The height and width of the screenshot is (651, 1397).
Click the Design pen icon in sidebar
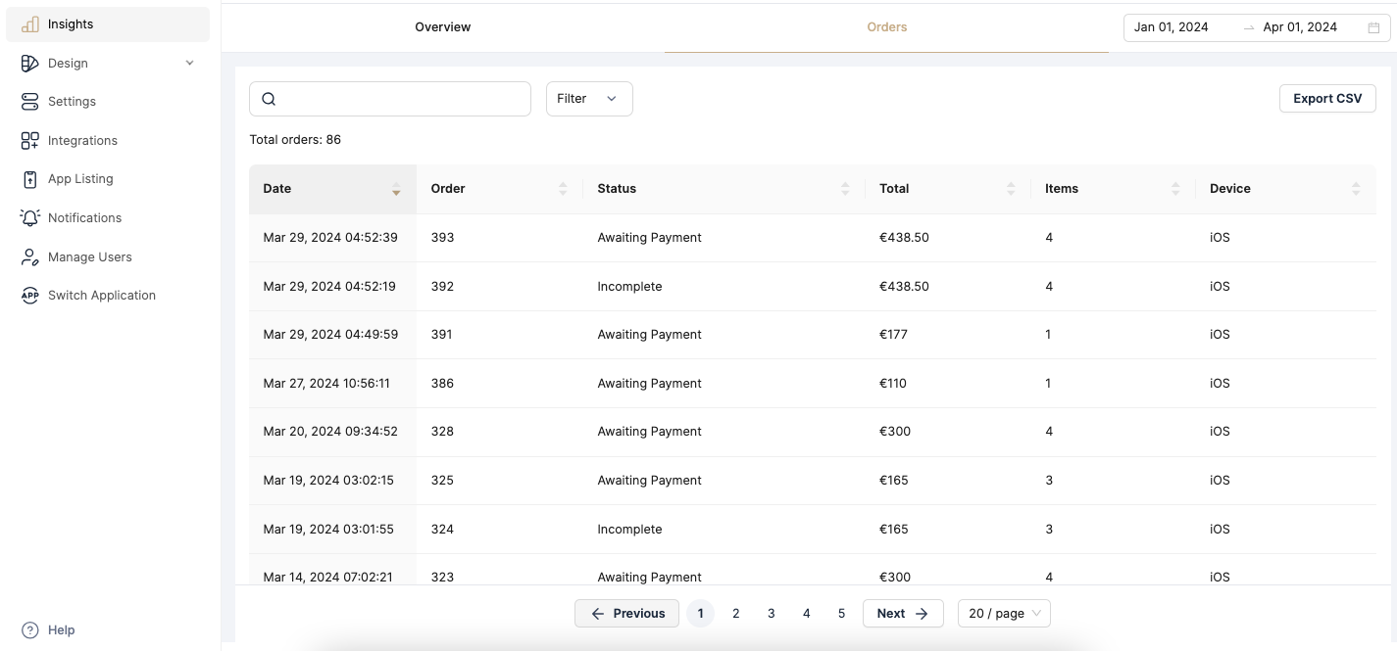[30, 64]
